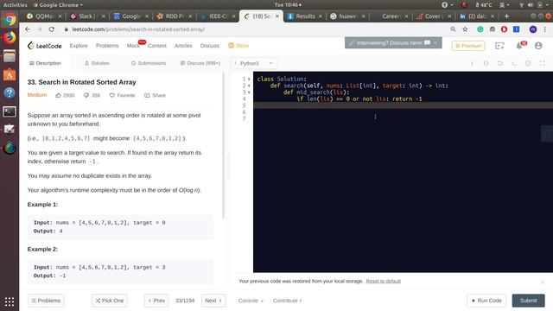
Task: Submit the solution
Action: coord(528,301)
